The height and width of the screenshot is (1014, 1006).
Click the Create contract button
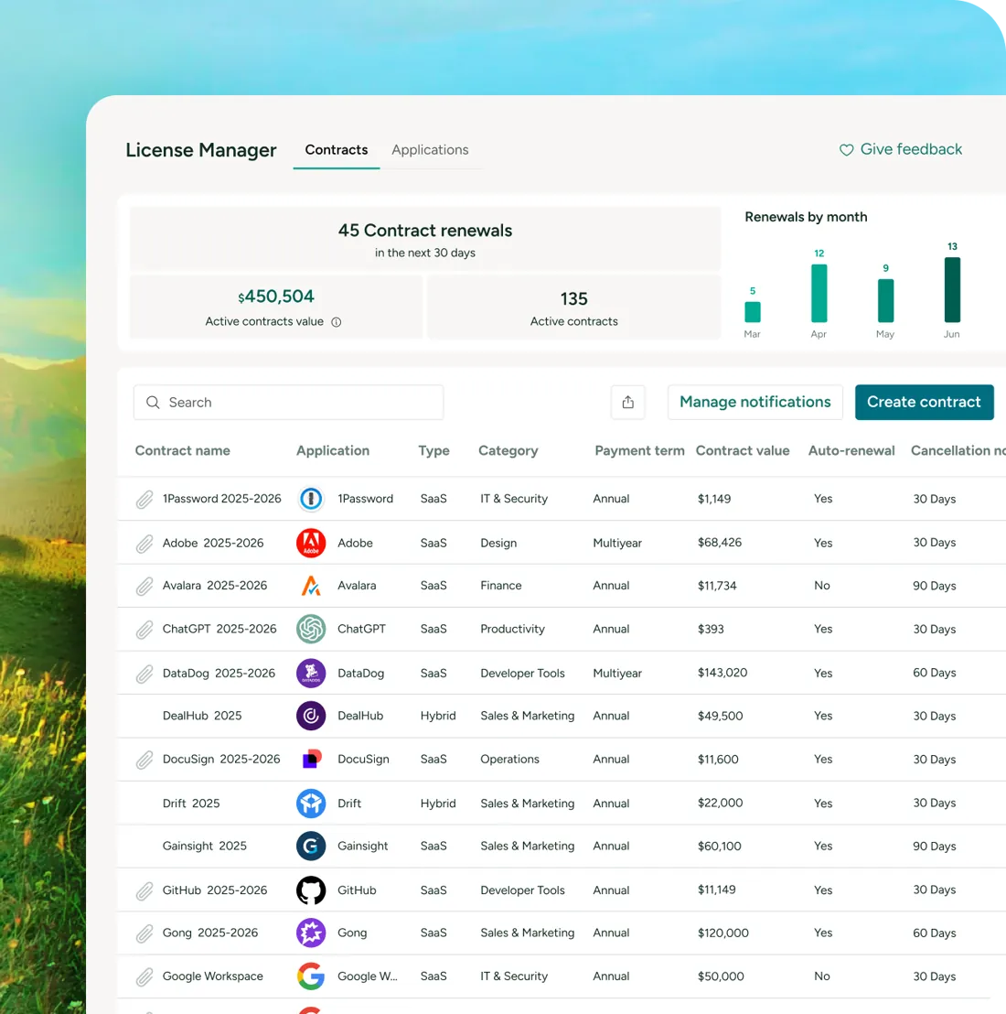tap(924, 403)
